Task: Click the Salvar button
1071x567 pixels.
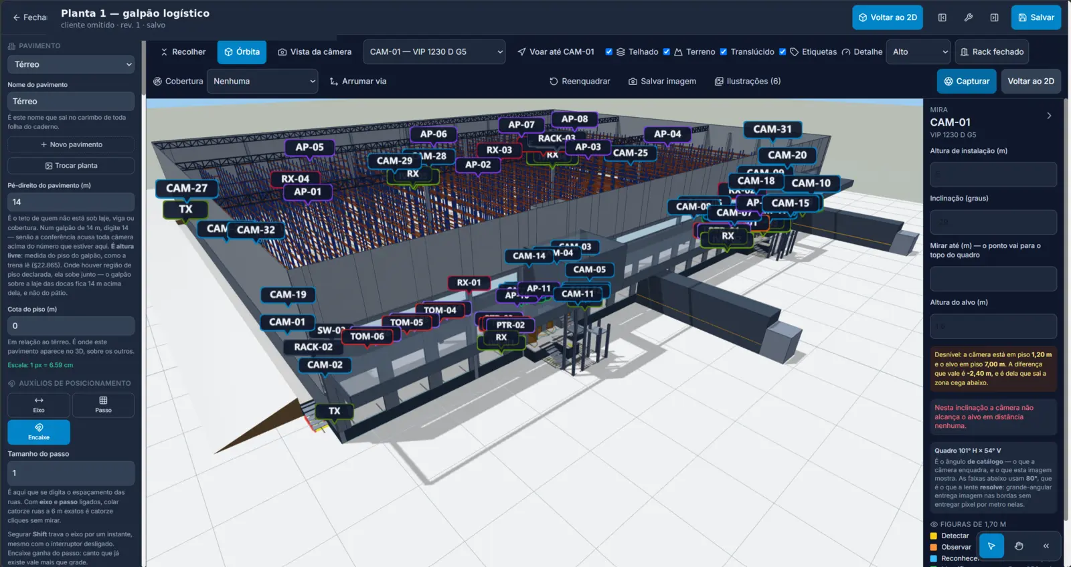Action: pyautogui.click(x=1036, y=17)
